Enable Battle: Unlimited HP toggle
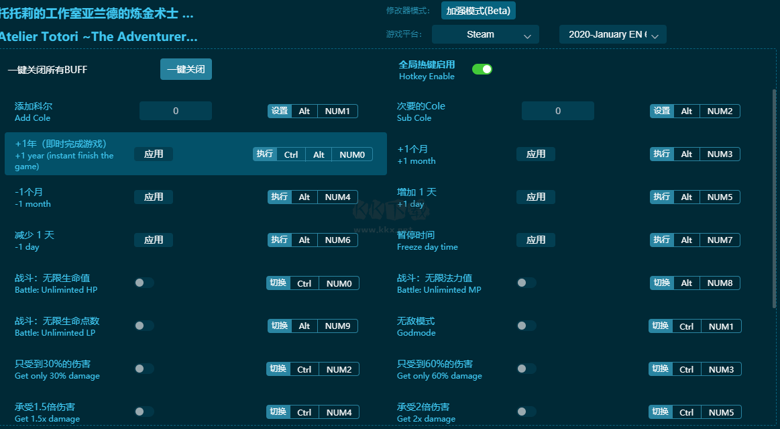Viewport: 780px width, 429px height. coord(144,283)
